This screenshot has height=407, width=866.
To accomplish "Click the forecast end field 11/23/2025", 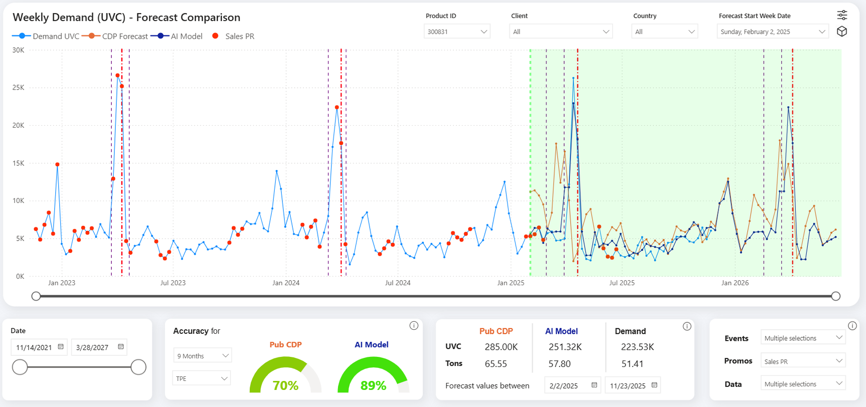I will coord(633,385).
